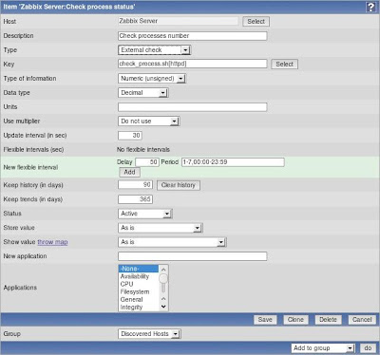Screen dimensions: 380x355
Task: Focus the flexible interval Period field
Action: 233,162
